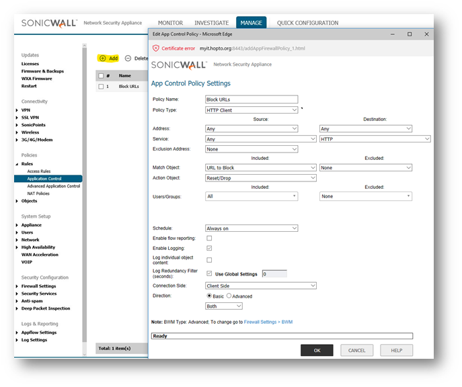Collapse the Rules tree section
This screenshot has width=462, height=387.
17,164
